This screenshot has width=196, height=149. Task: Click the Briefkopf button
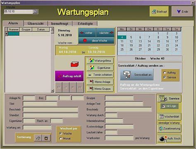click(159, 12)
